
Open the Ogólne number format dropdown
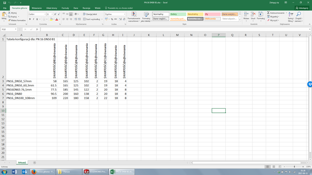click(125, 14)
